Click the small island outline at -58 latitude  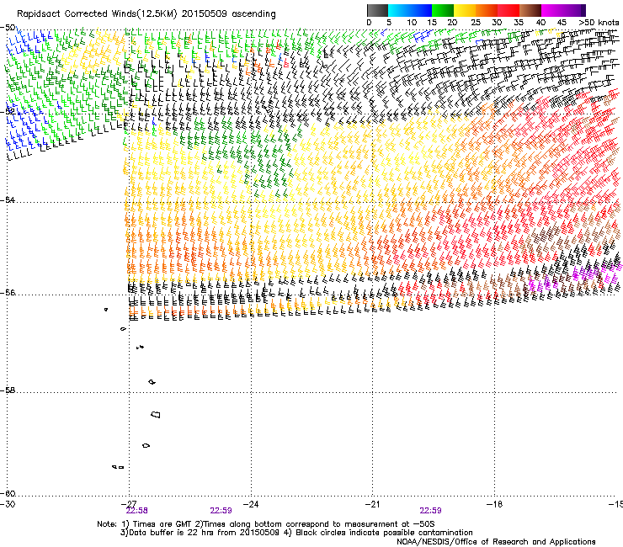(152, 382)
